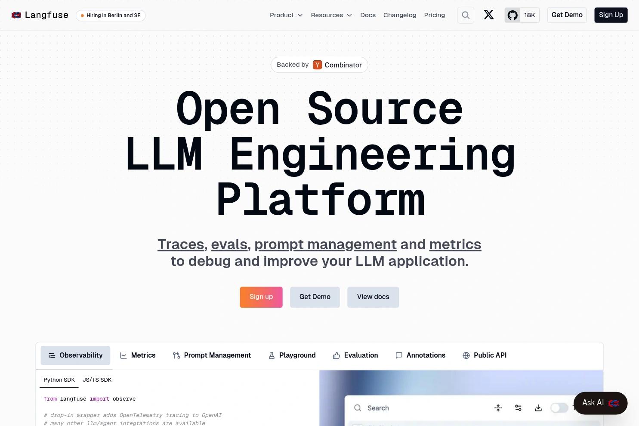Click the Y Combinator logo
The width and height of the screenshot is (639, 426).
pyautogui.click(x=318, y=65)
